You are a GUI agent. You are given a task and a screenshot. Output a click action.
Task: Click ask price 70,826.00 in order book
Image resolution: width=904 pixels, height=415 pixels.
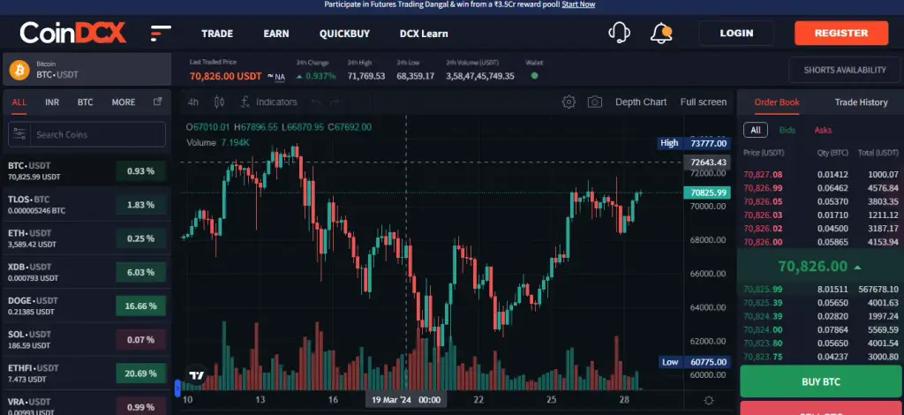pos(763,242)
